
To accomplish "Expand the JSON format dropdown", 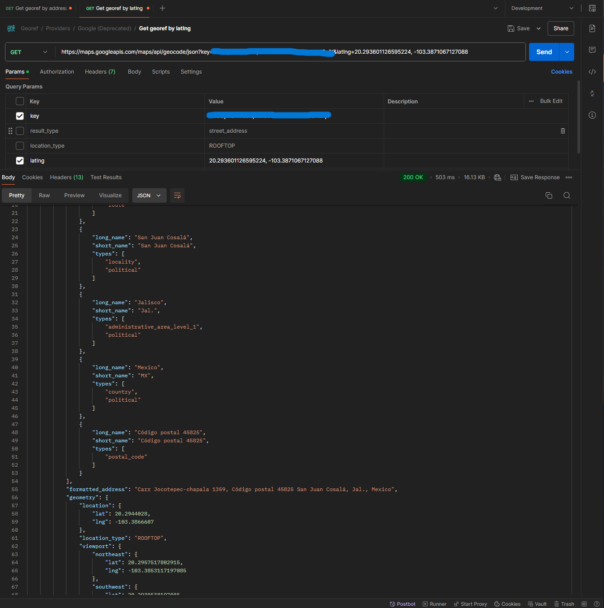I will tap(149, 195).
